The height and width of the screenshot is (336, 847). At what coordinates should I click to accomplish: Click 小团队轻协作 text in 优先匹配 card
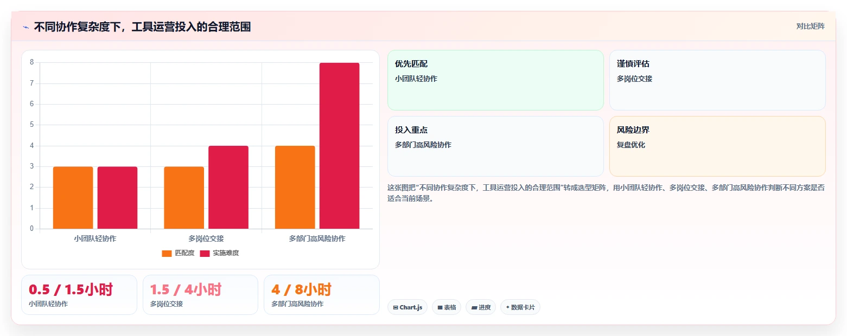pyautogui.click(x=416, y=79)
